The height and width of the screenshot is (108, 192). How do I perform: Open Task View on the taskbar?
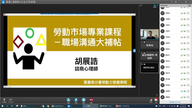tap(12, 106)
